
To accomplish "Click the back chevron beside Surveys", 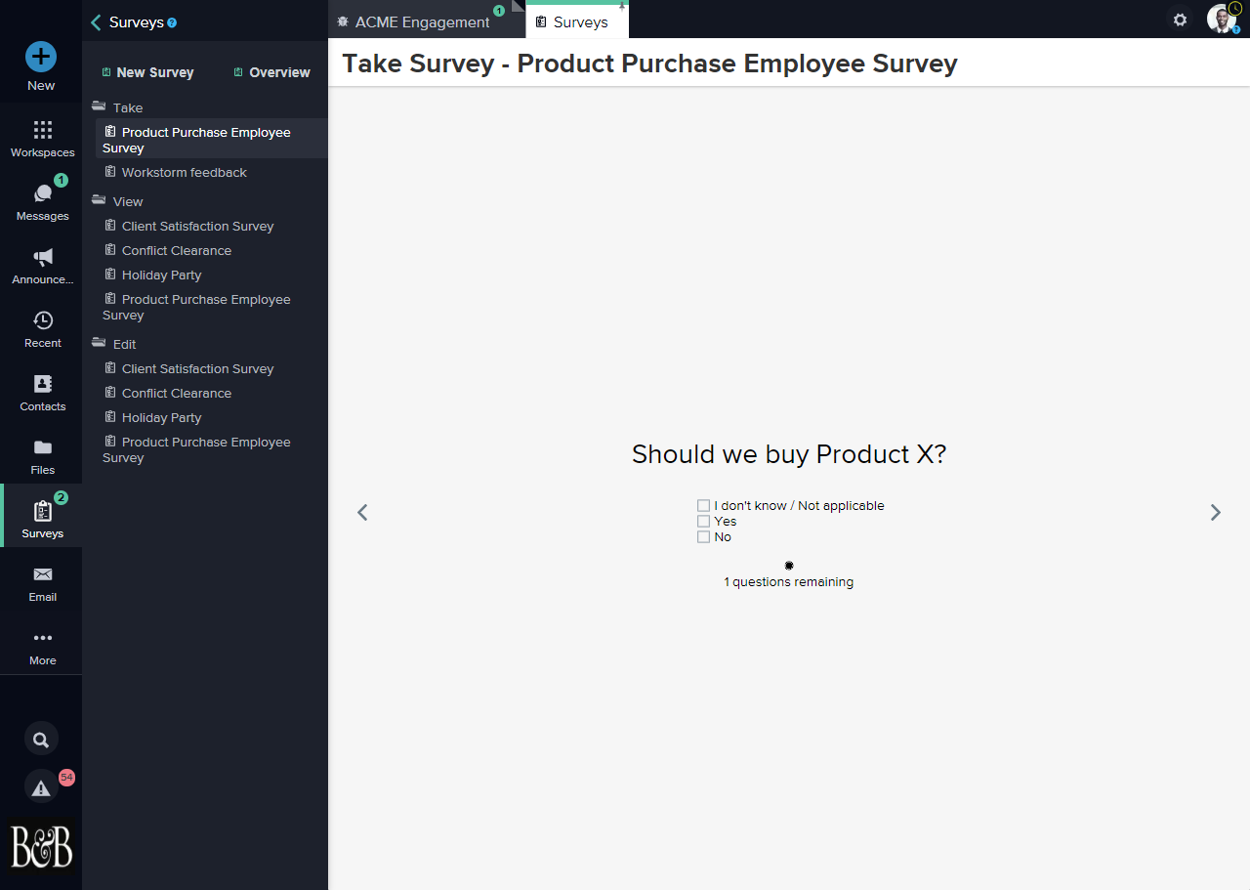I will [x=96, y=22].
